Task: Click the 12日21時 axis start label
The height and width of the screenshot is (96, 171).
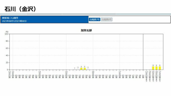Action: coord(10,75)
